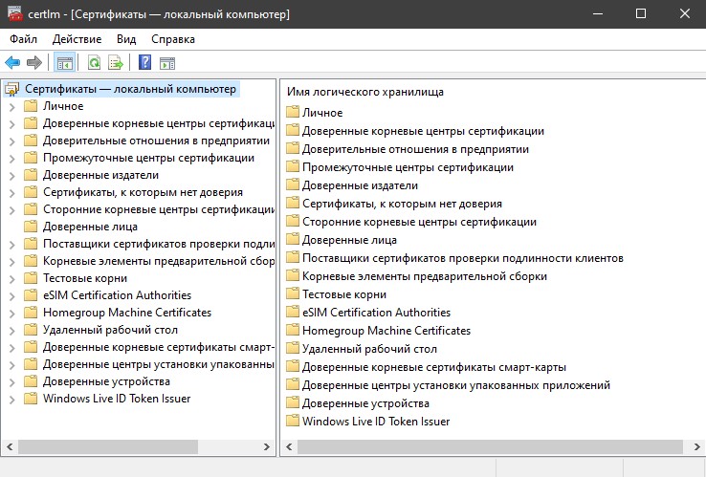Expand Сертификаты, к которым нет доверия node
This screenshot has width=706, height=477.
12,192
